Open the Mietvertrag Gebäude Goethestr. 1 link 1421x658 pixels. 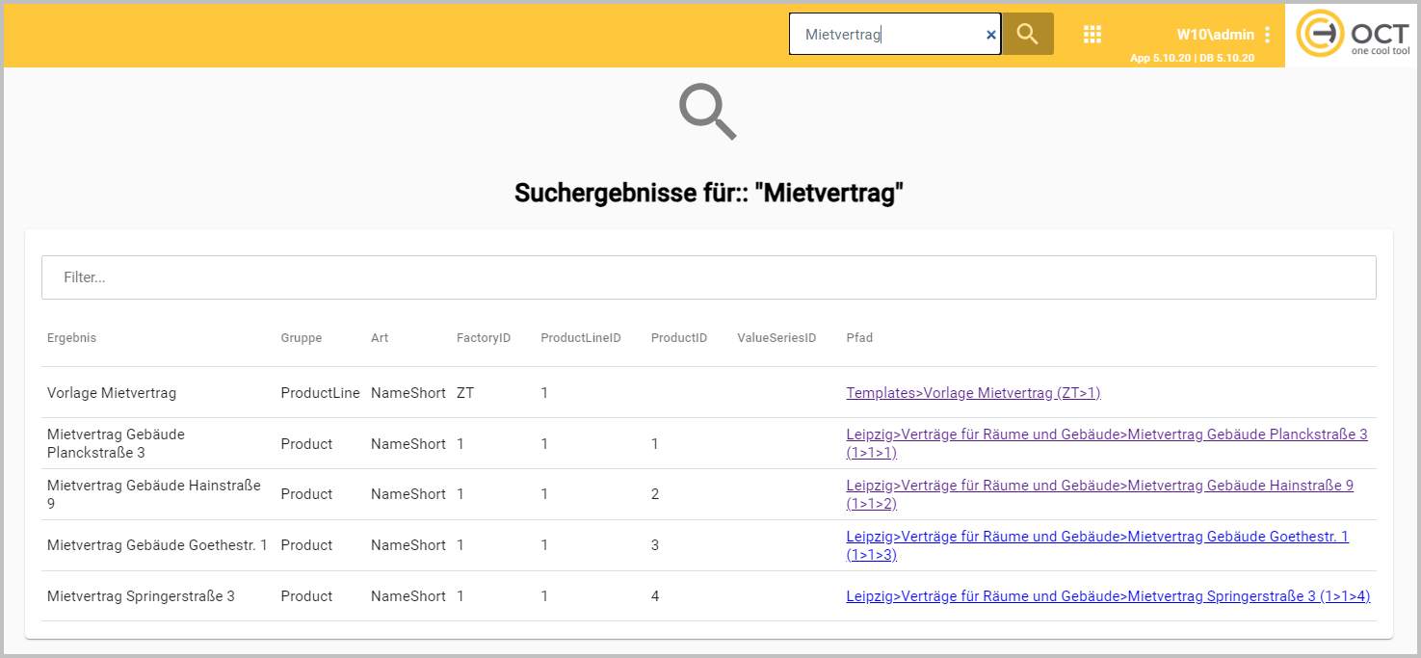[x=1097, y=537]
